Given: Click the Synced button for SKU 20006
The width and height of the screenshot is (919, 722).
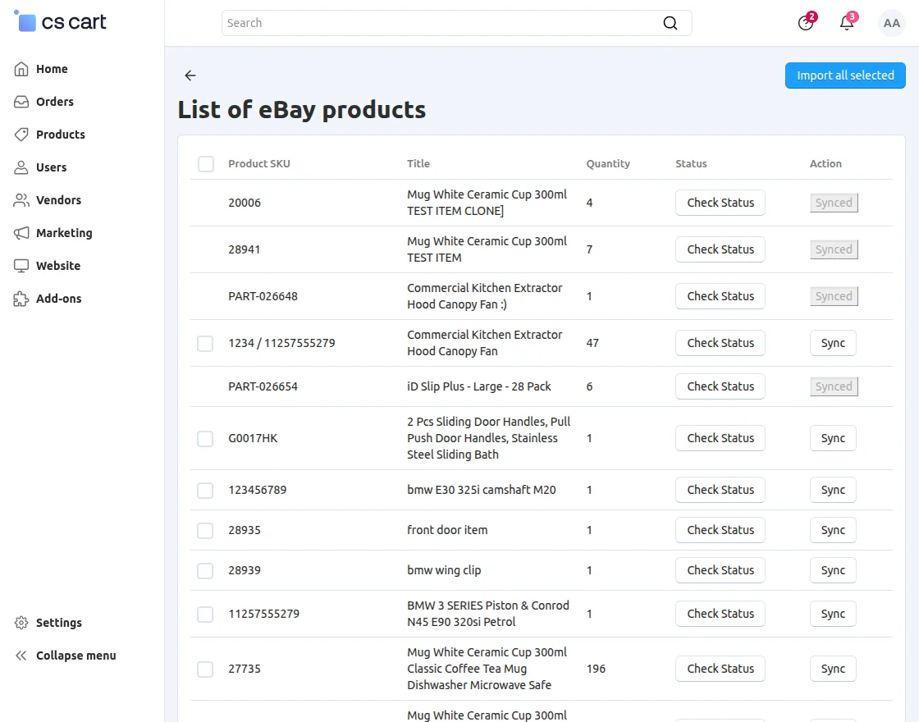Looking at the screenshot, I should click(834, 203).
